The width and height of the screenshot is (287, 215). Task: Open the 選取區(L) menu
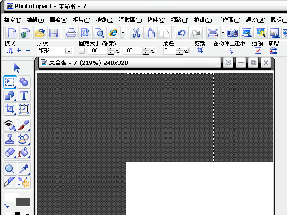click(130, 20)
